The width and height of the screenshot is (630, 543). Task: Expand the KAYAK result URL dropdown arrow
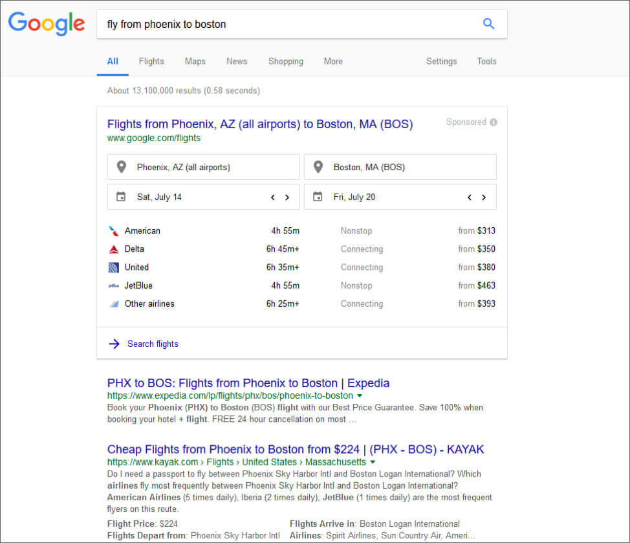pos(373,462)
